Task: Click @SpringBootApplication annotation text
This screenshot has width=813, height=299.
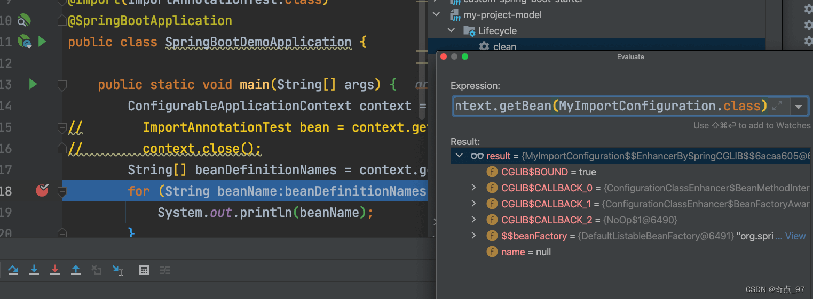Action: [x=150, y=21]
